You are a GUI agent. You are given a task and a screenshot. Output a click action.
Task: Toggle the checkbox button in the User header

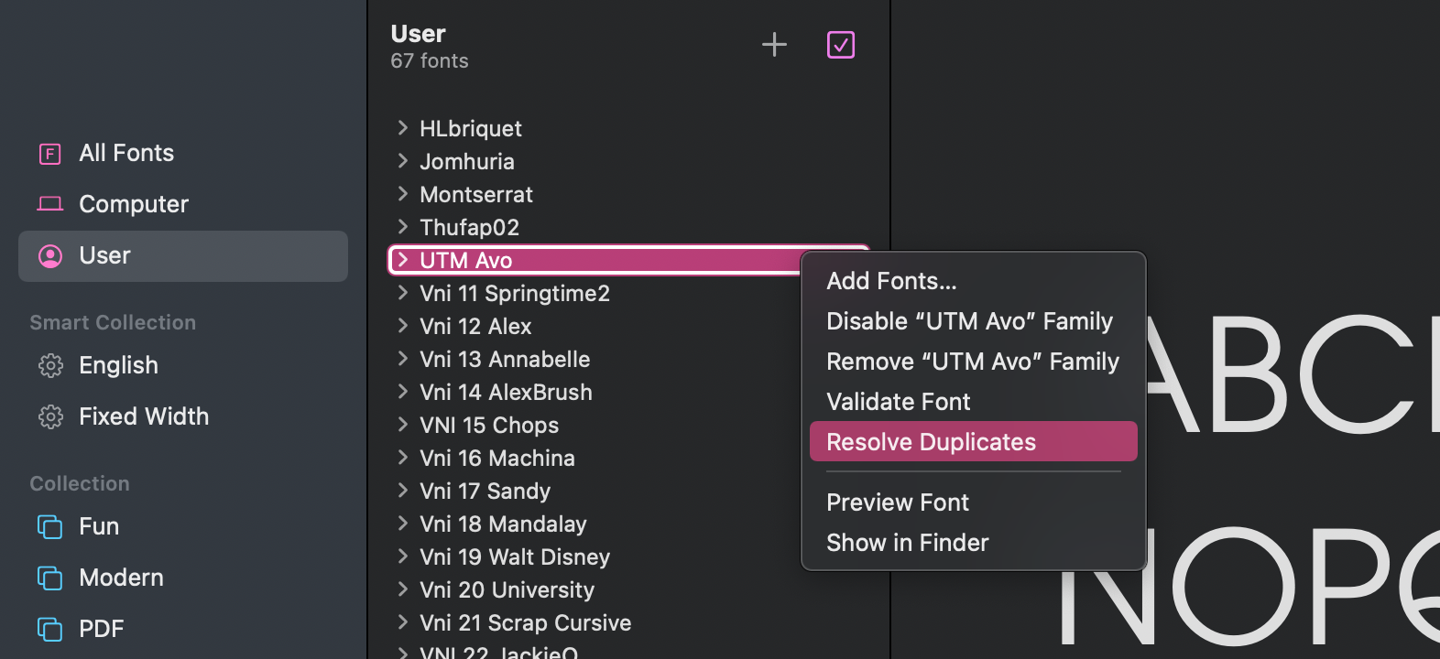point(840,45)
